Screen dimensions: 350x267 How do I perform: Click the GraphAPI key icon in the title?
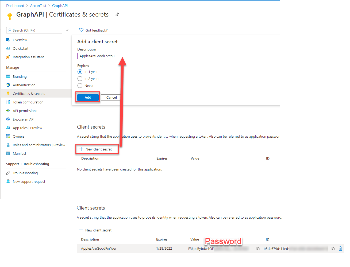10,16
